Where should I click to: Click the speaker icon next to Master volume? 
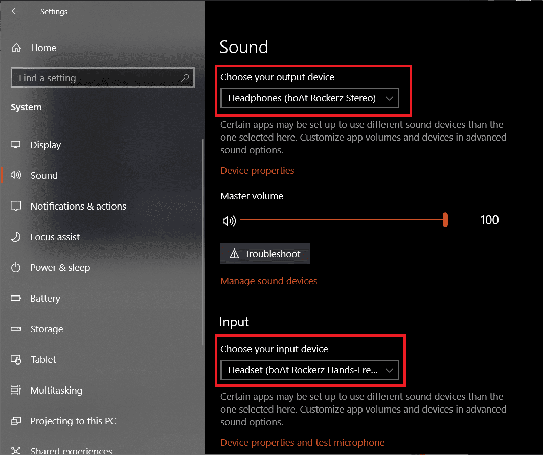click(229, 220)
